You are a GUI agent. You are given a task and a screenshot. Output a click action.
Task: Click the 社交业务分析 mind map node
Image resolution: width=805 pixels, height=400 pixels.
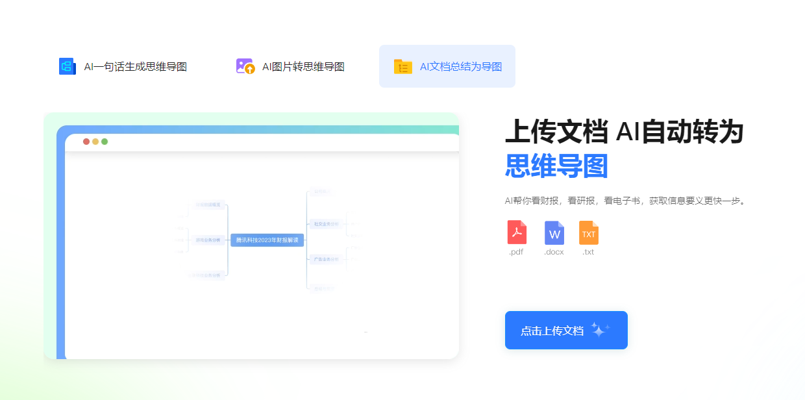327,224
